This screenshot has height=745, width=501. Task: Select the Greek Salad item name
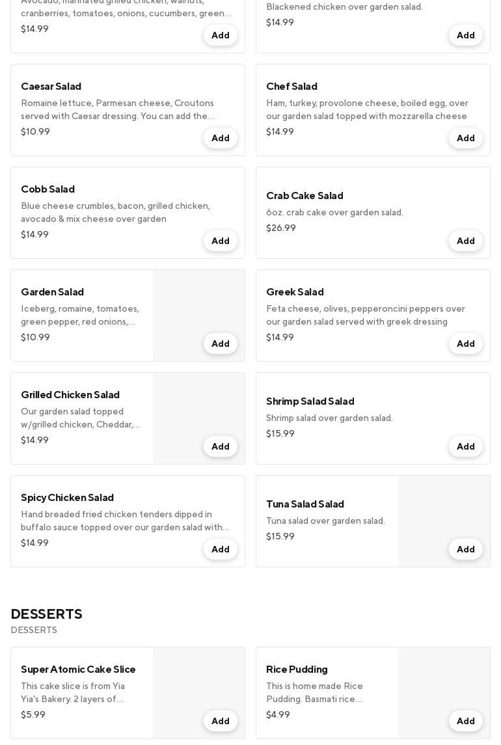(295, 291)
